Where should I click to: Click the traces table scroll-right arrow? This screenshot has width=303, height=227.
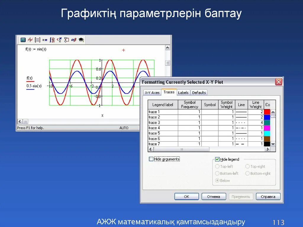coord(267,149)
